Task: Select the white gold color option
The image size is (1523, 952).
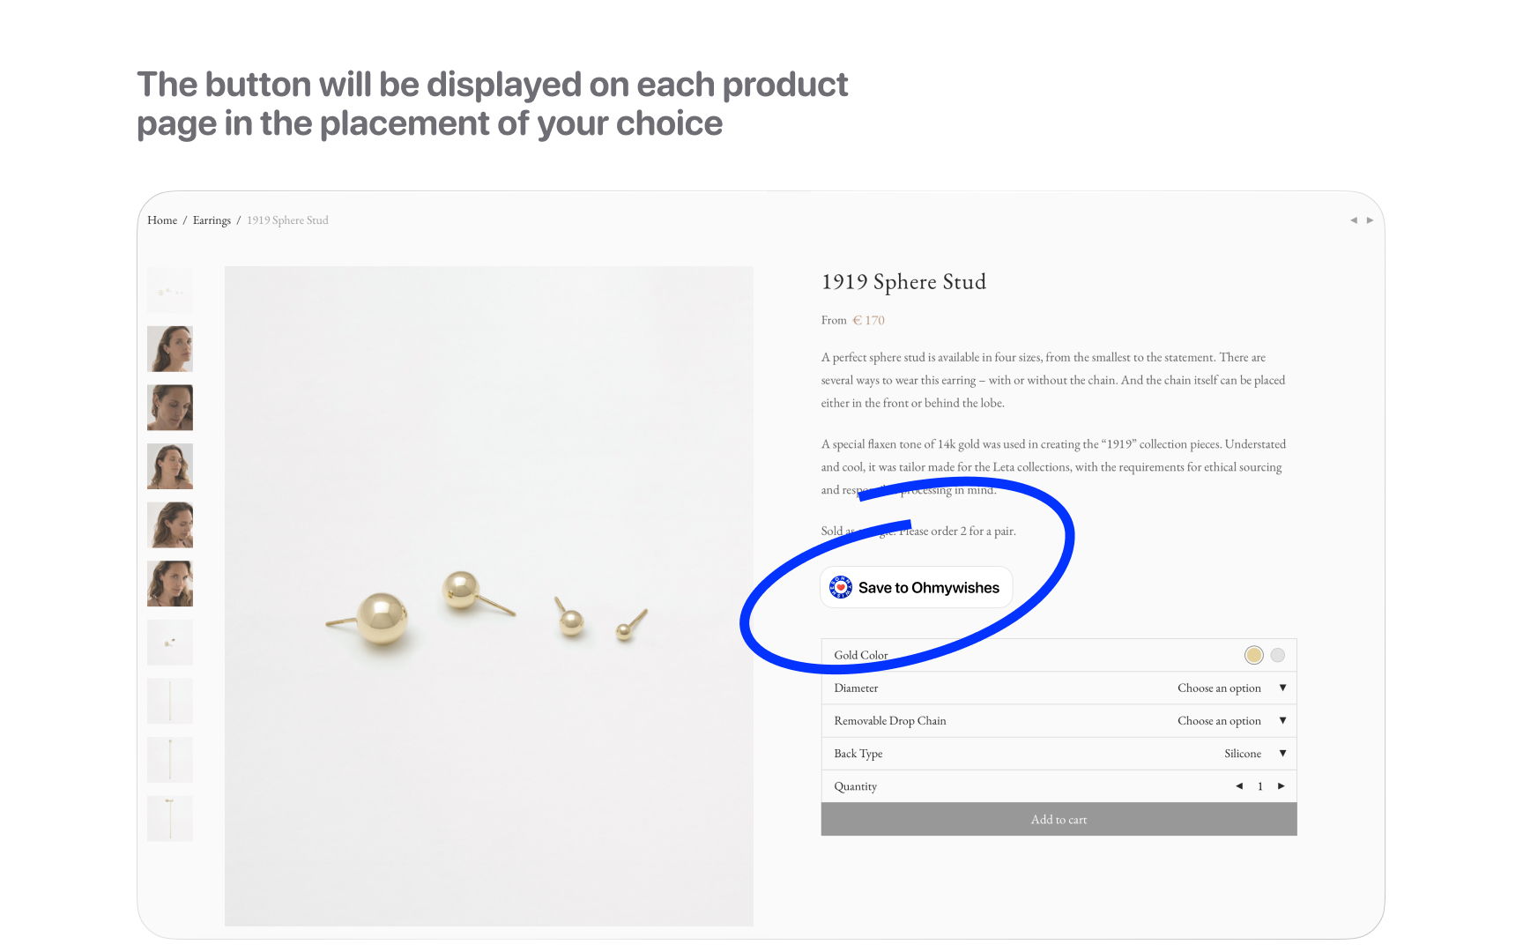Action: (1277, 655)
